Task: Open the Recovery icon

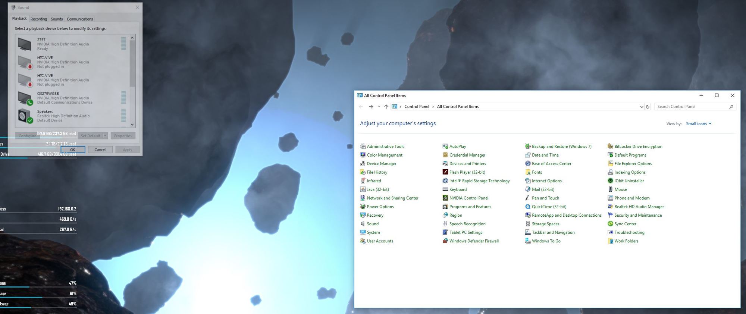Action: point(363,215)
